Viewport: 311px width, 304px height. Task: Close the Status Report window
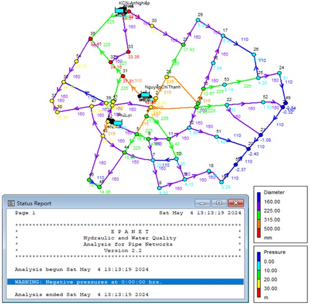(236, 203)
